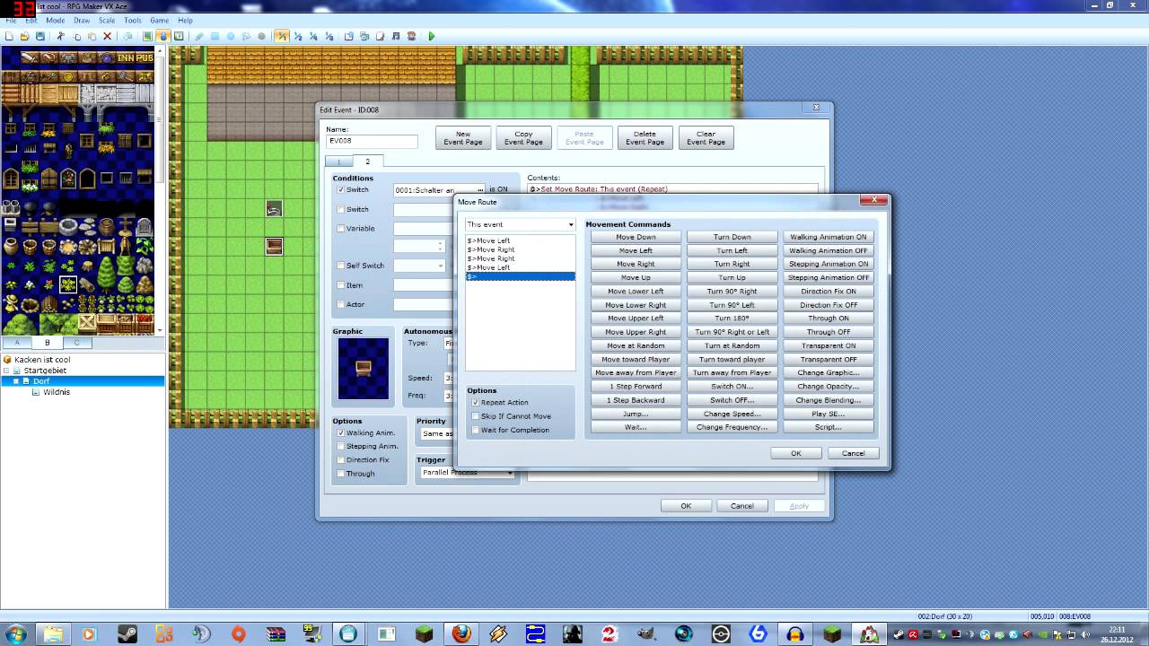Open the Self Switch letter dropdown
Viewport: 1149px width, 646px height.
coord(419,266)
